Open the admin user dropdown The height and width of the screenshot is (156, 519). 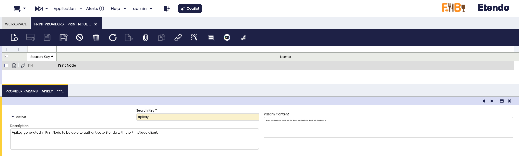pos(142,9)
